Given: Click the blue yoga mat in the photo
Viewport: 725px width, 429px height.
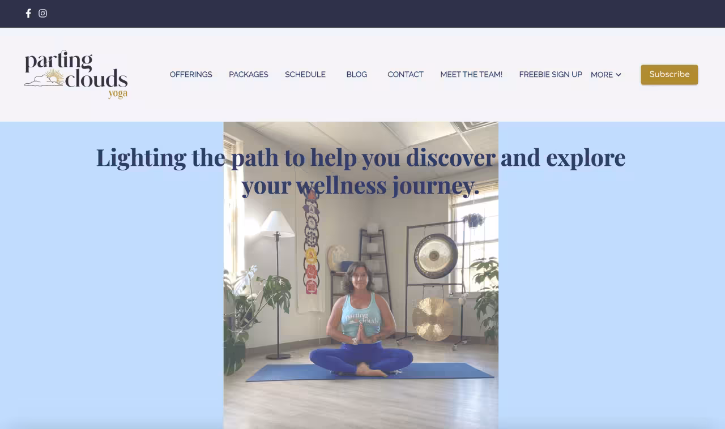Looking at the screenshot, I should (x=370, y=372).
